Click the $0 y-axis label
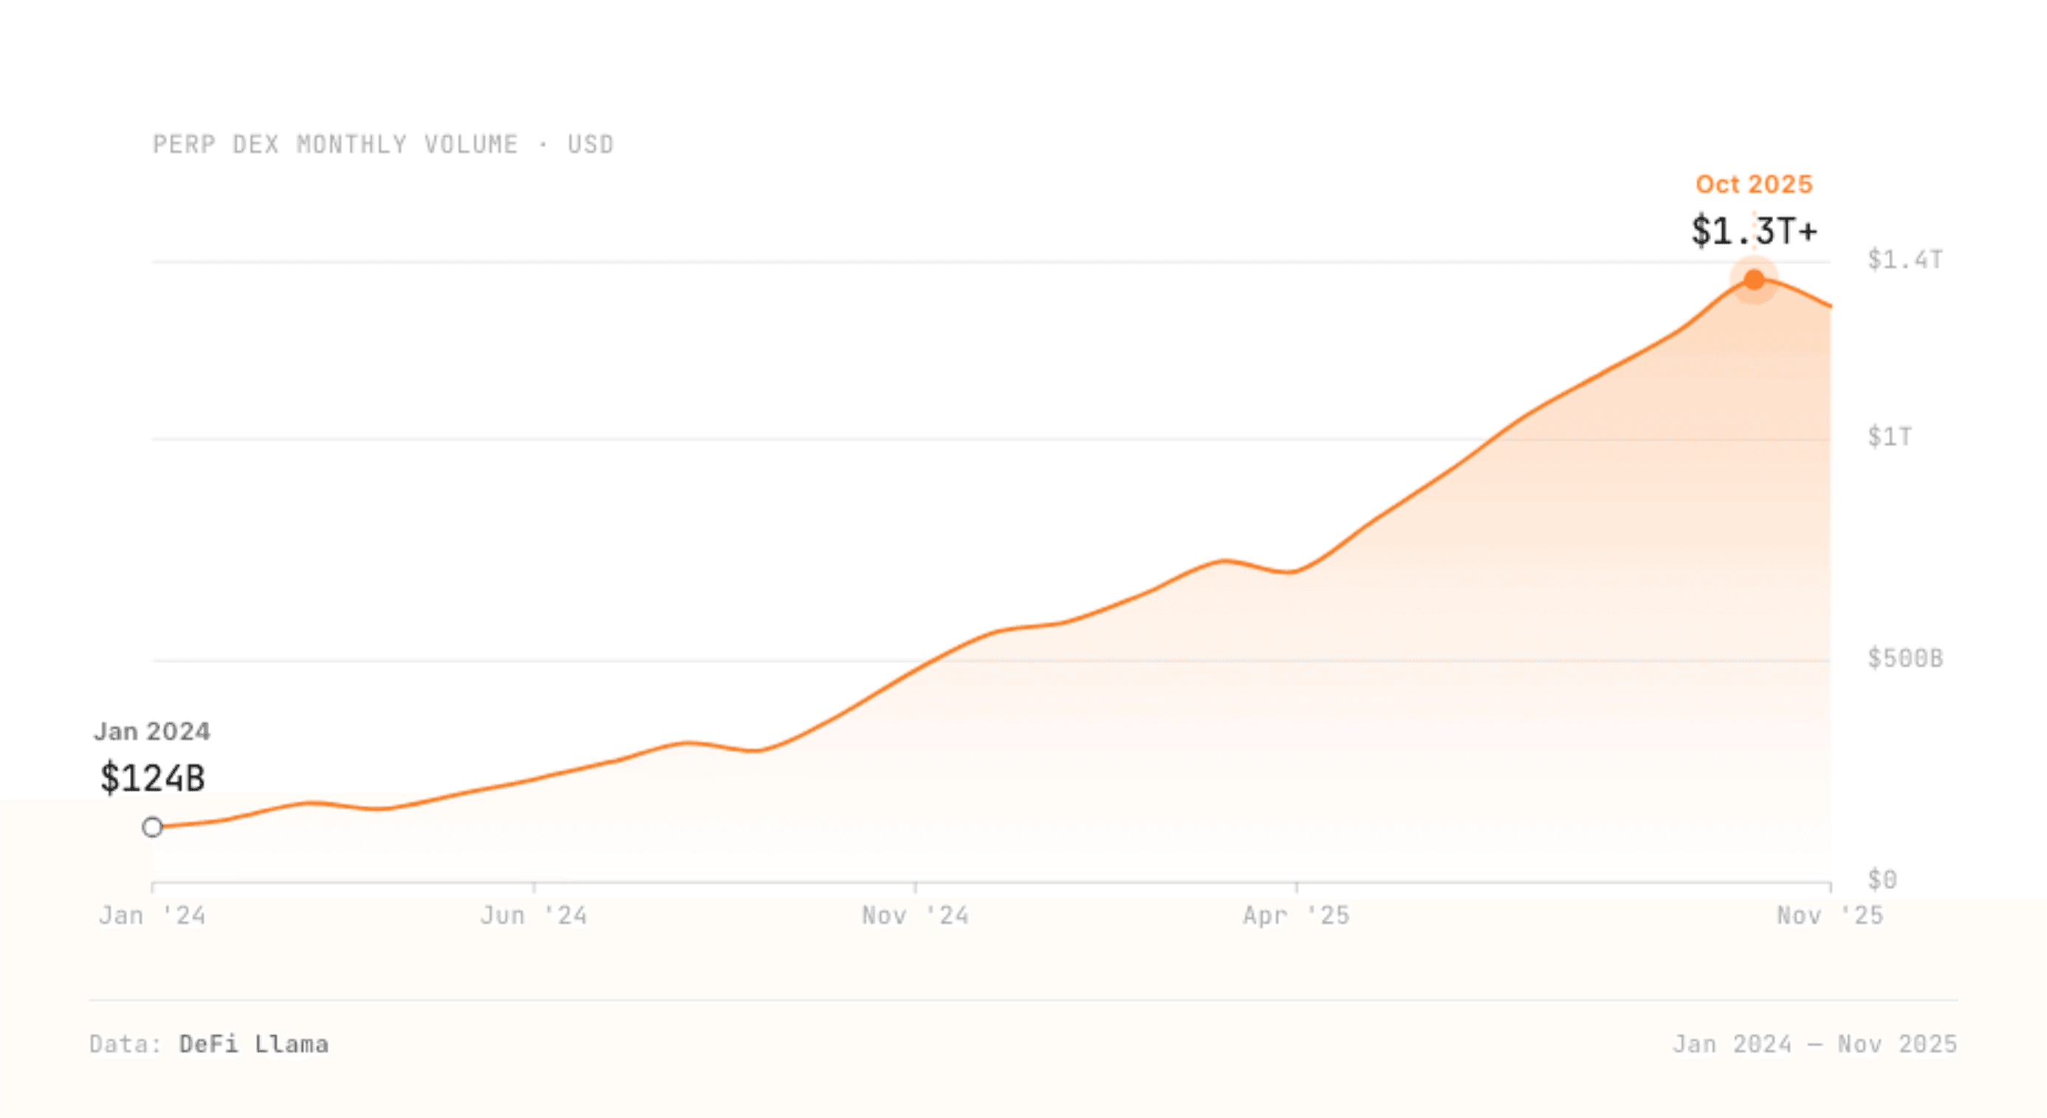This screenshot has width=2047, height=1118. [1882, 879]
